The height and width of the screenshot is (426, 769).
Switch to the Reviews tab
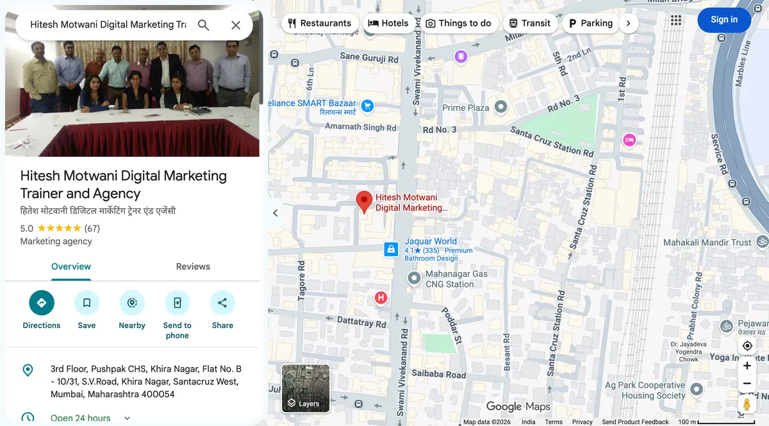point(193,266)
